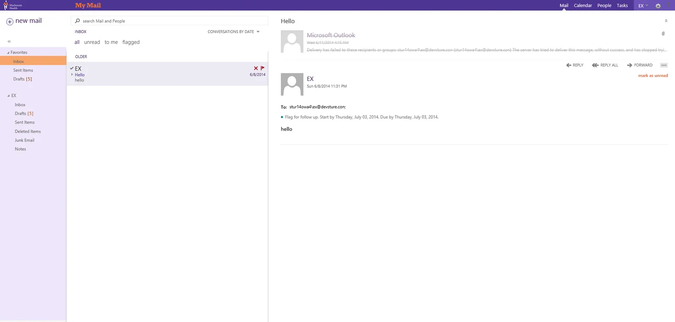This screenshot has width=675, height=322.
Task: Open Tasks in top navigation
Action: click(622, 5)
